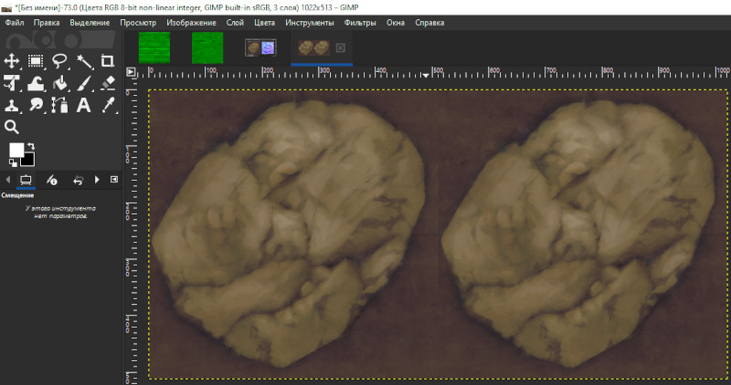Screen dimensions: 731x385
Task: Select the Rectangle Select tool
Action: click(36, 61)
